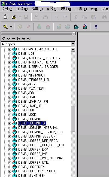Click the Paste clipboard icon
Image resolution: width=109 pixels, height=177 pixels.
coord(93,17)
